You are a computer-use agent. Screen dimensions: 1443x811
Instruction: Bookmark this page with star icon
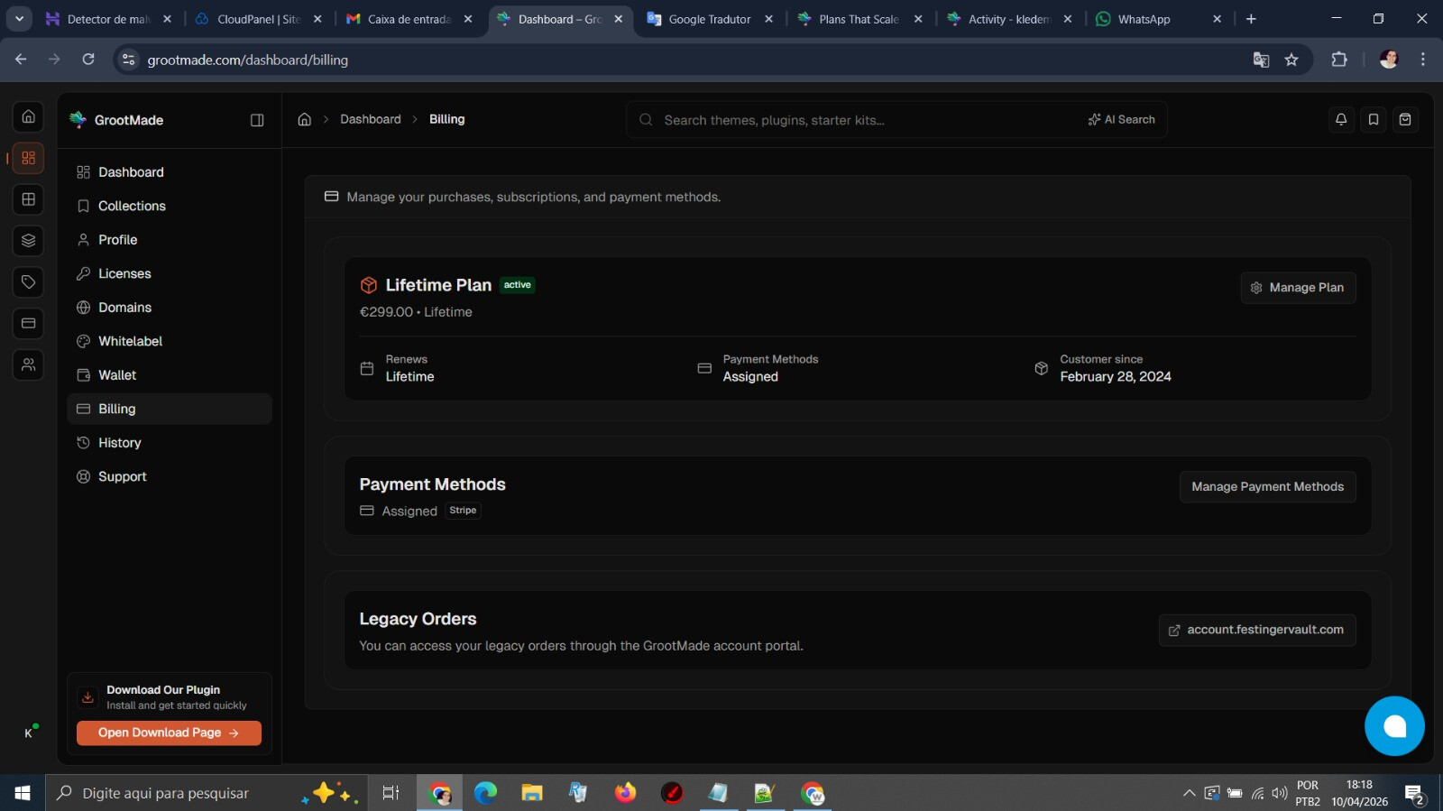pos(1291,60)
